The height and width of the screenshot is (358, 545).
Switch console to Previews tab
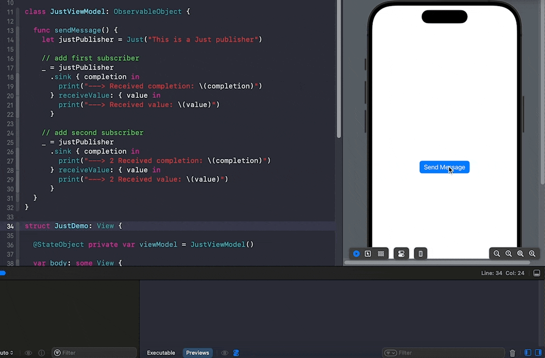click(197, 353)
